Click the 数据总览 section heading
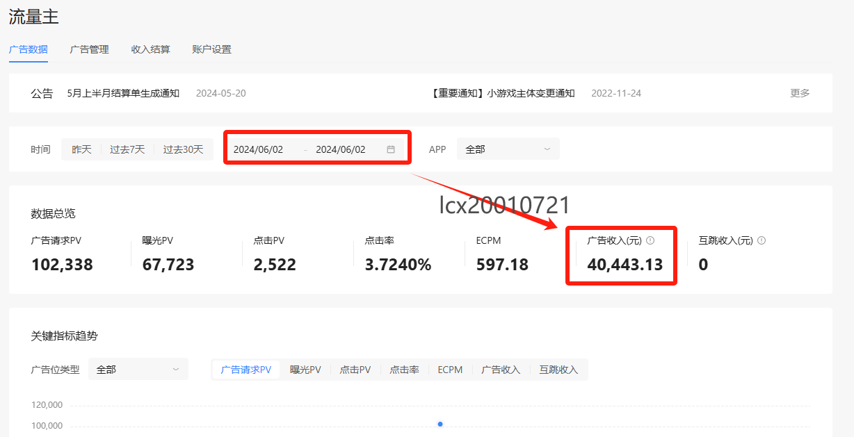 tap(54, 213)
